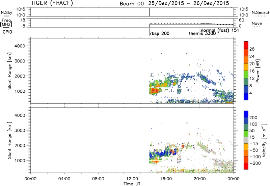Select the 50 label on the velocity colorbar

click(x=252, y=131)
